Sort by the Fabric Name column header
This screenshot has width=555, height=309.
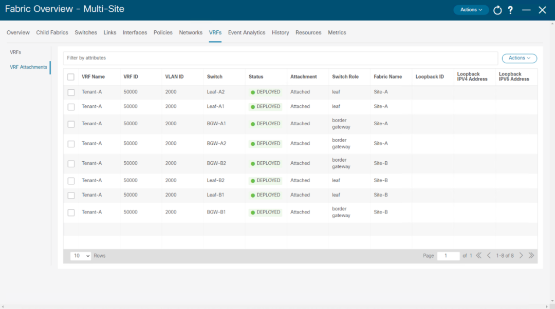[387, 76]
